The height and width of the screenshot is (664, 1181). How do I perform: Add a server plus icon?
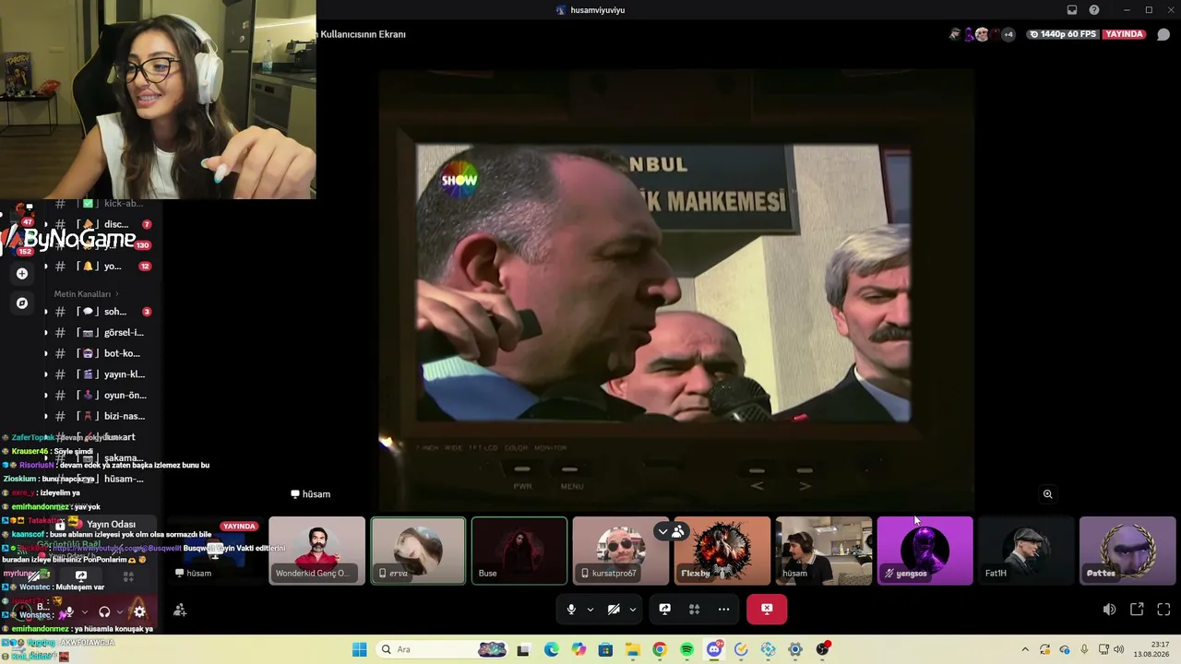coord(22,273)
